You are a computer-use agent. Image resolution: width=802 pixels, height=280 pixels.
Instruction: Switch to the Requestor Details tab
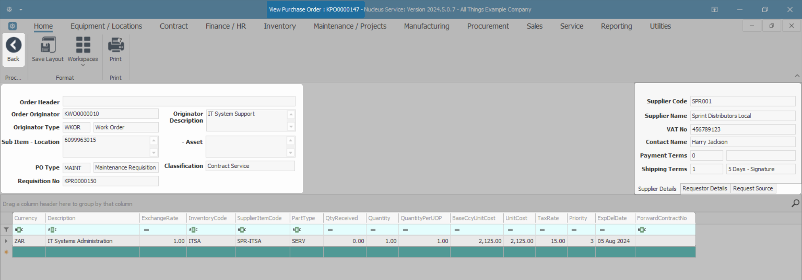(705, 188)
